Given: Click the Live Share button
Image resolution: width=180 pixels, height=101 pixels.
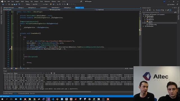Looking at the screenshot, I should point(171,4).
